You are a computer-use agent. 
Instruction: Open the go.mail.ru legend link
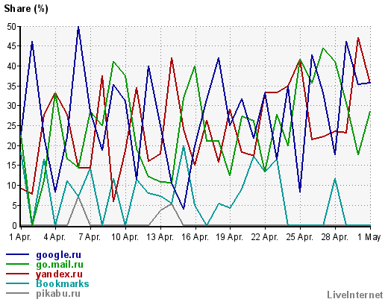tap(60, 265)
